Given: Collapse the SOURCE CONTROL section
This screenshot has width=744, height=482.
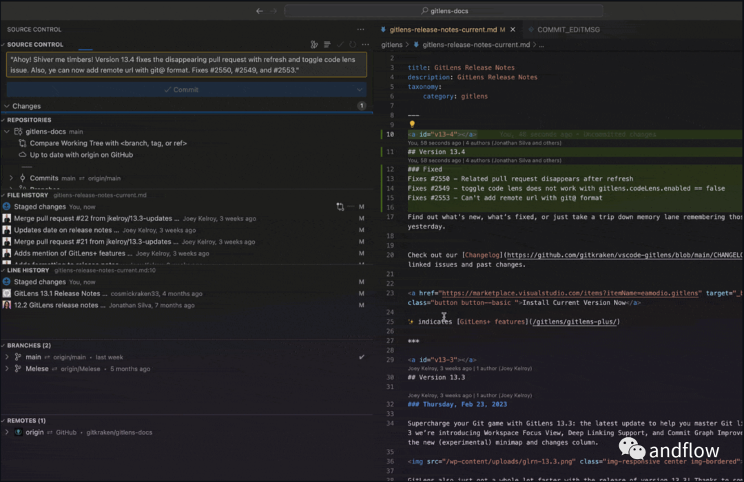Looking at the screenshot, I should point(3,45).
